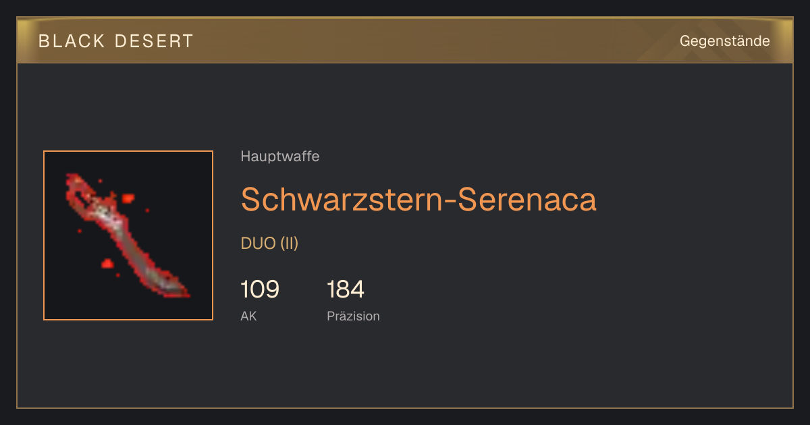
Task: Click the red spark above the dagger blade
Action: tap(128, 198)
